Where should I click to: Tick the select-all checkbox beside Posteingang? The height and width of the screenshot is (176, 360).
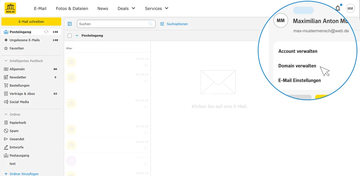point(70,36)
